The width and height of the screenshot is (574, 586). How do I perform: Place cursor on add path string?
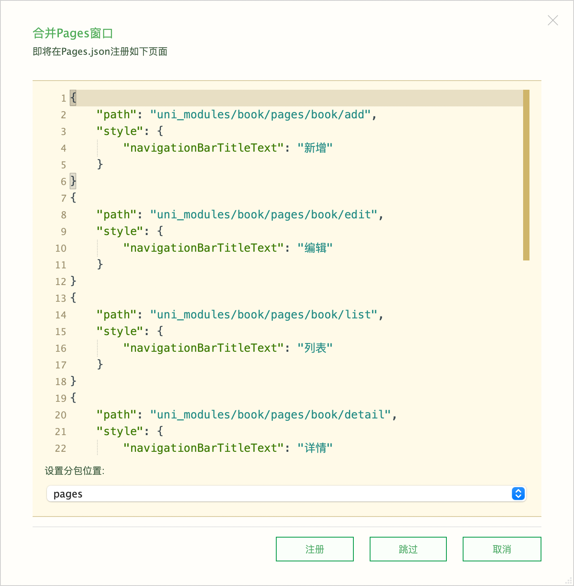pyautogui.click(x=260, y=115)
